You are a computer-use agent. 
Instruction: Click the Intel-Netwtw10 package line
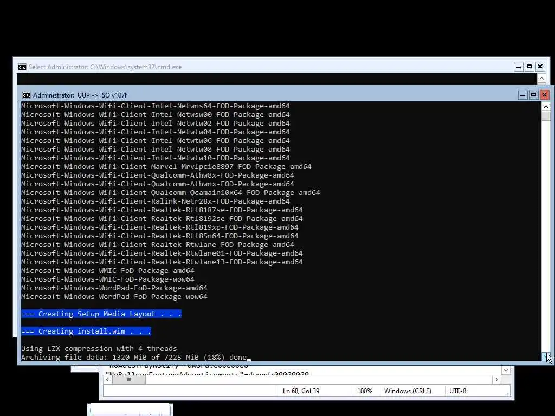pyautogui.click(x=156, y=158)
